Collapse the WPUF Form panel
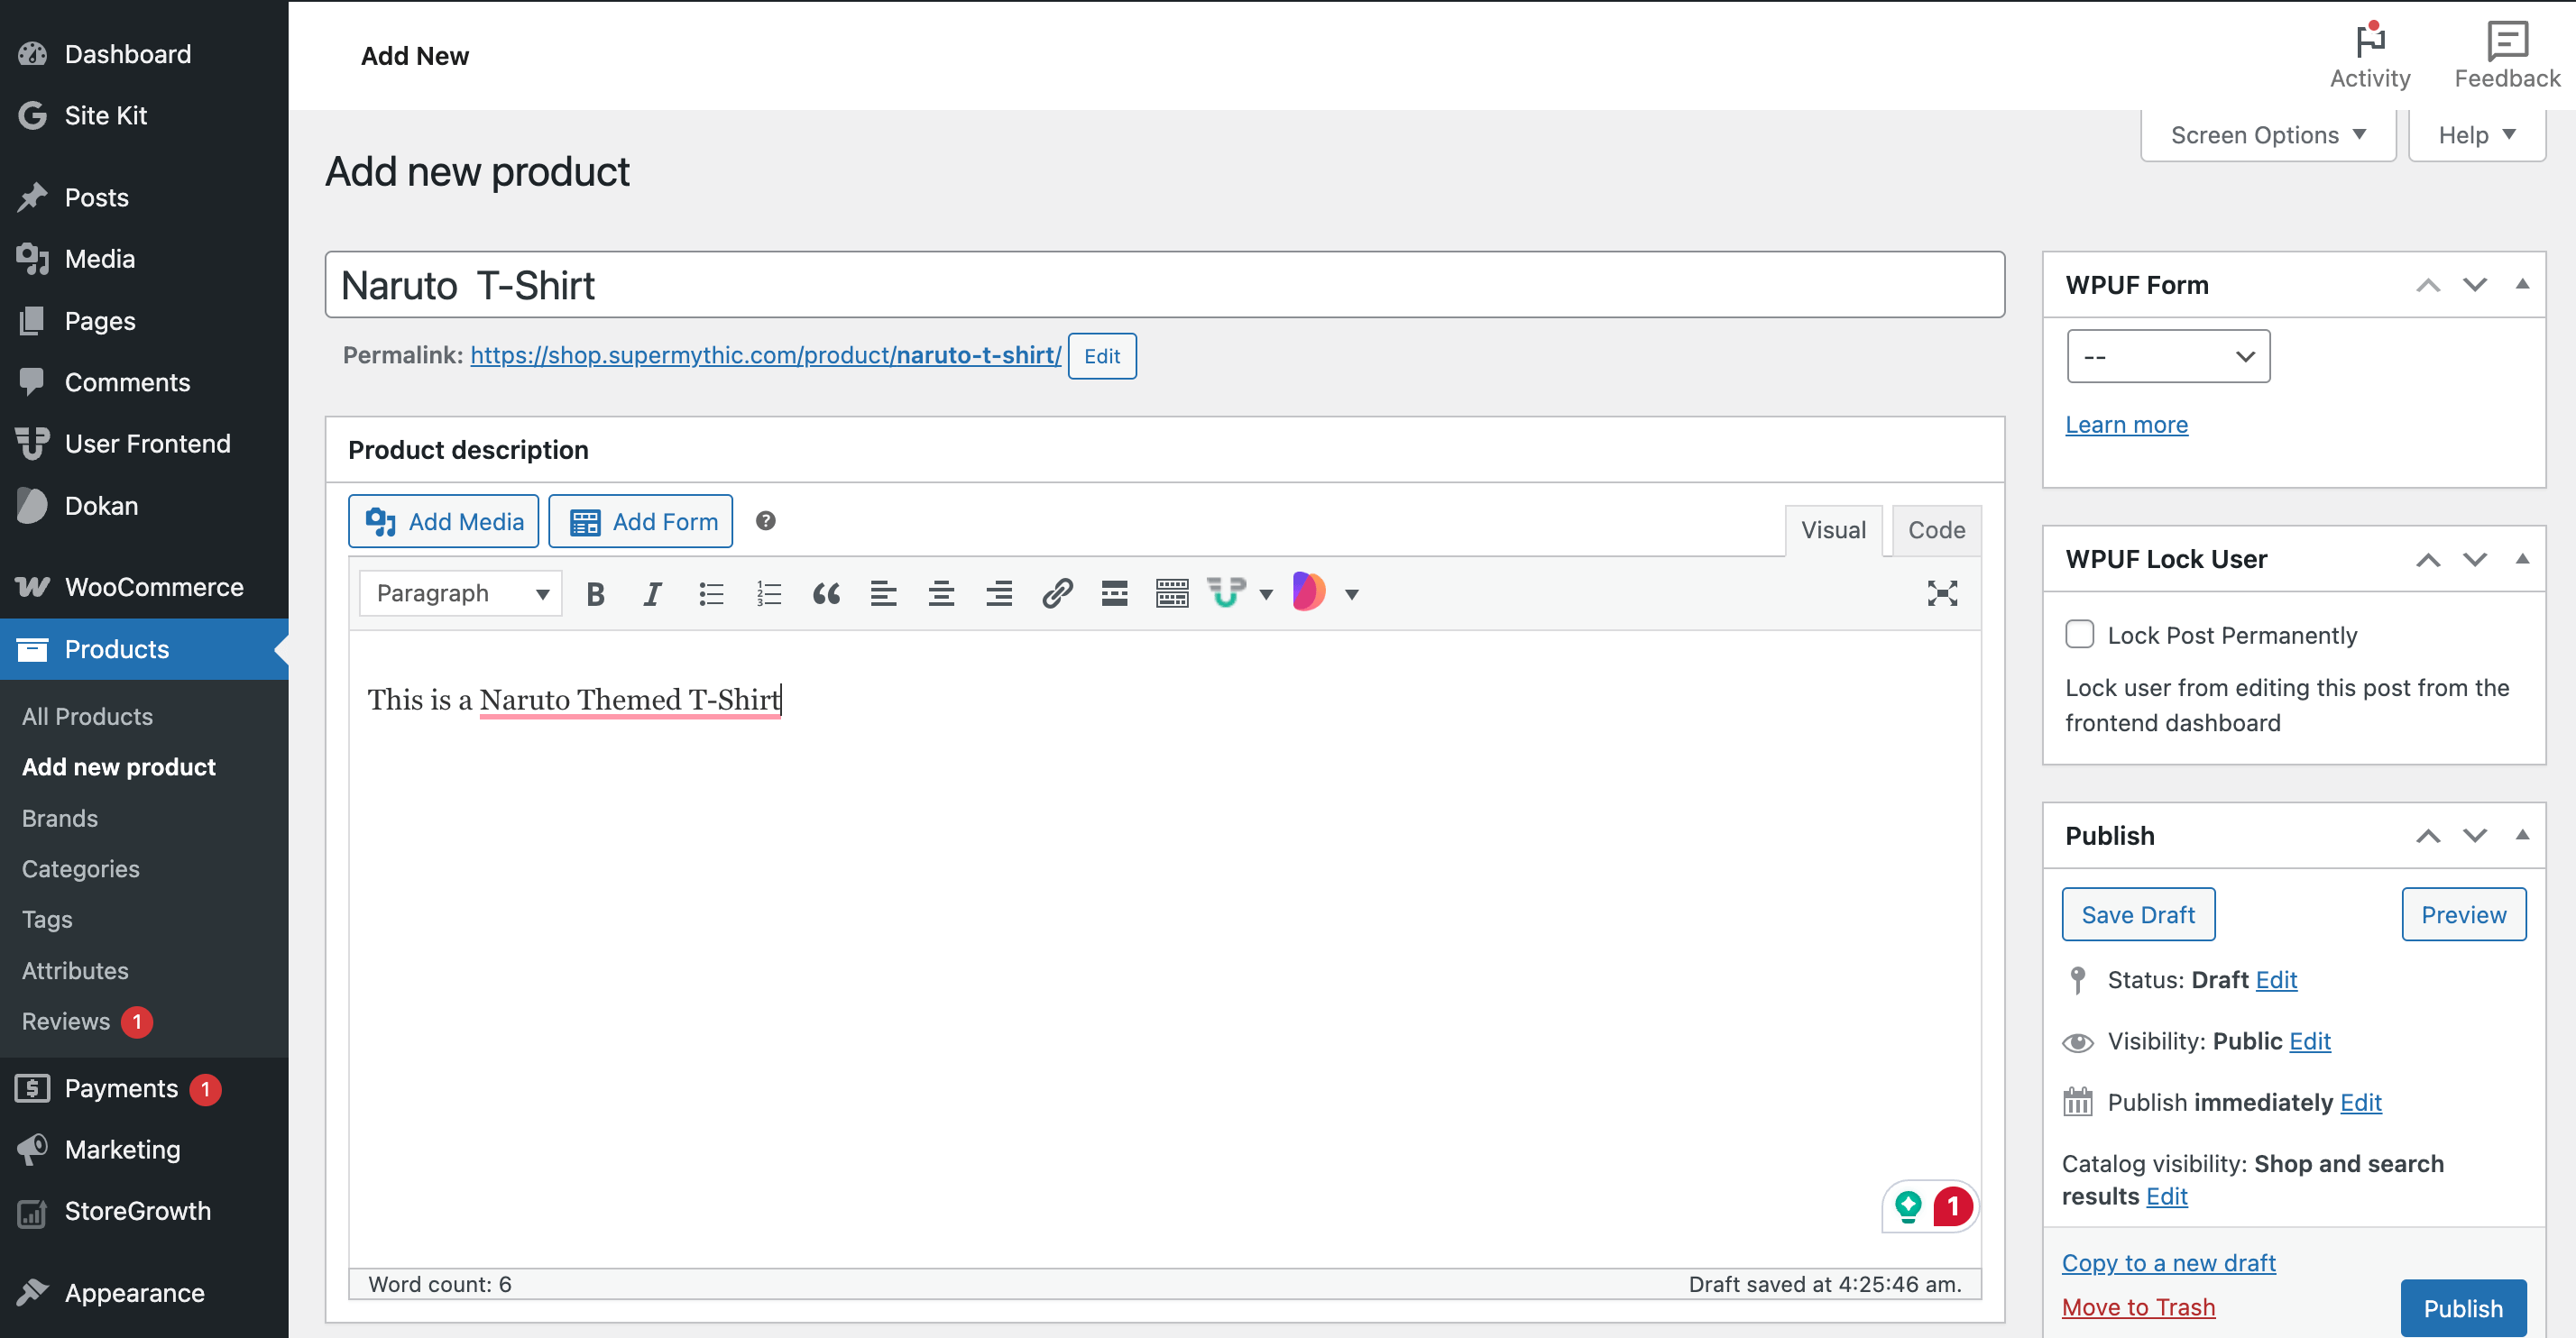Screen dimensions: 2576x1338 pyautogui.click(x=2522, y=284)
